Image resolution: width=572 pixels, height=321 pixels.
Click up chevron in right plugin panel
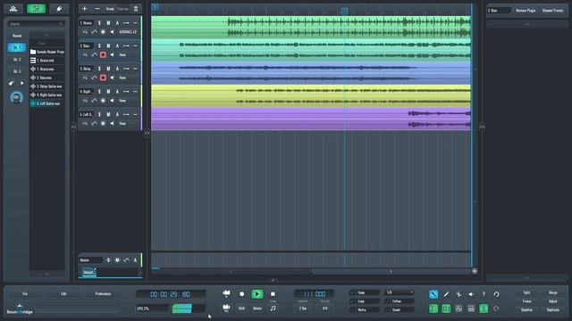click(x=526, y=24)
